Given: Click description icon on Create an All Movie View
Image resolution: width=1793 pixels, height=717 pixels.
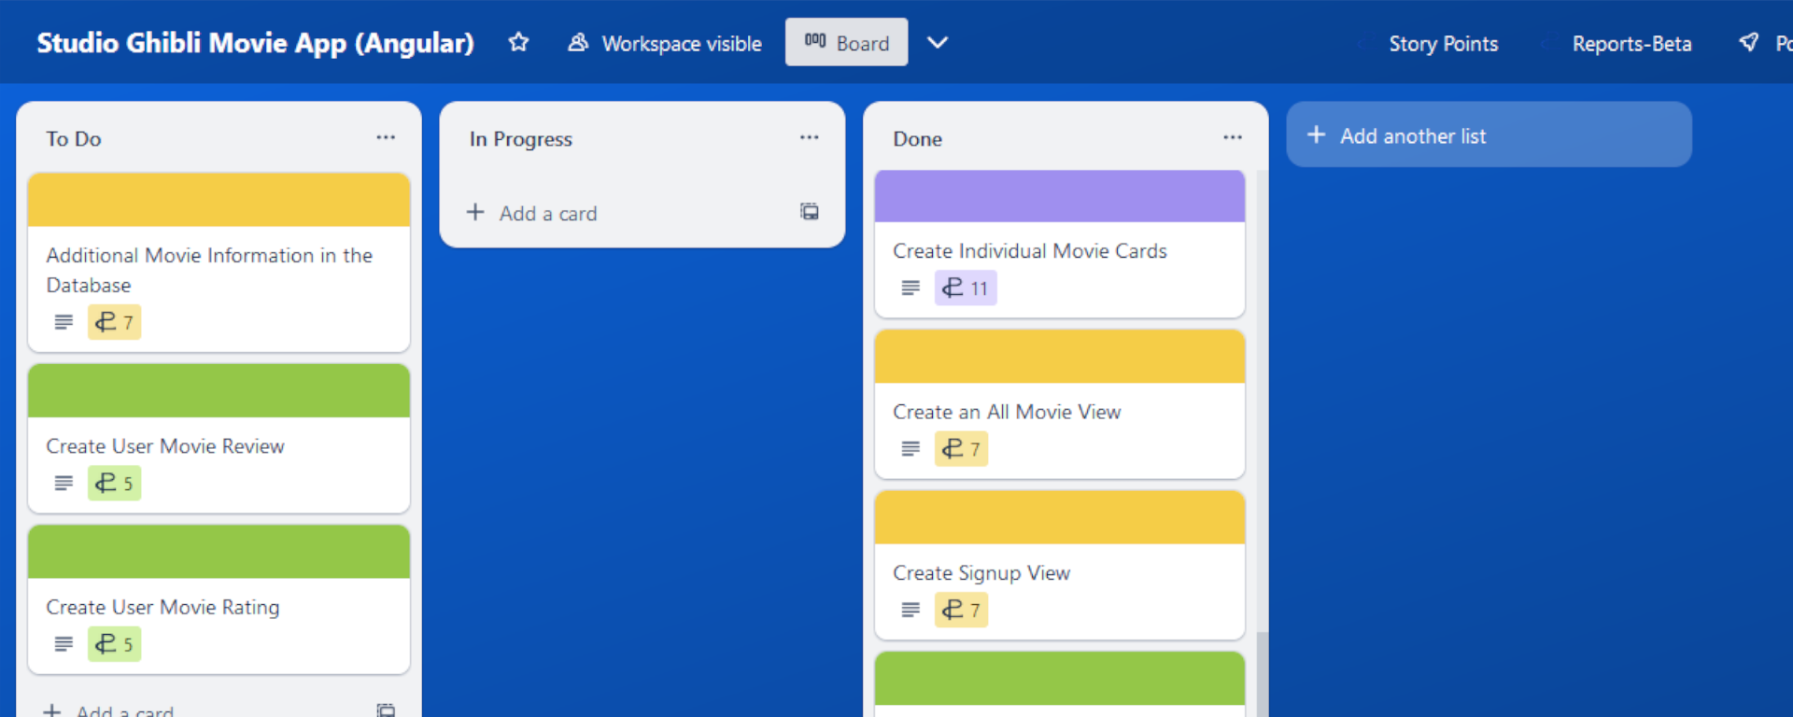Looking at the screenshot, I should pos(911,449).
